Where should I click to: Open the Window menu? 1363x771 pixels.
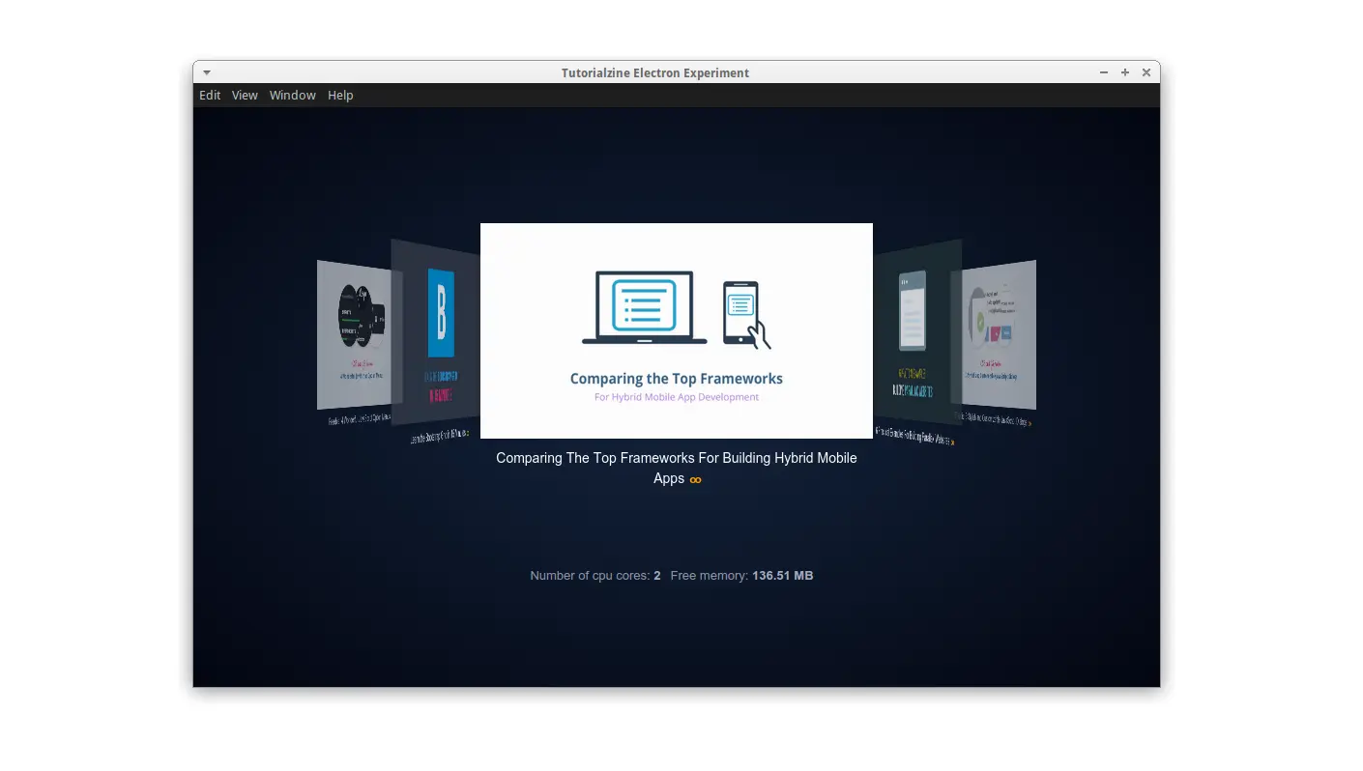292,95
